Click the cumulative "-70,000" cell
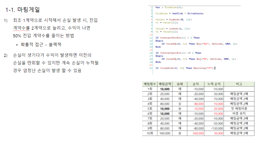263x146 pixels. point(214,99)
